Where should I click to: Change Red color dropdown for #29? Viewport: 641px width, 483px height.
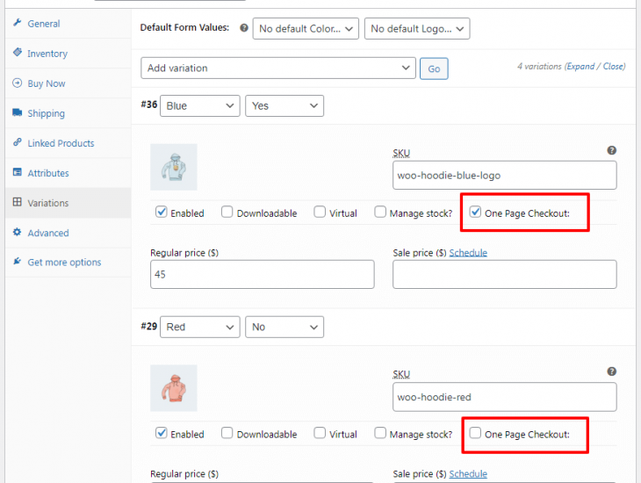pos(200,327)
